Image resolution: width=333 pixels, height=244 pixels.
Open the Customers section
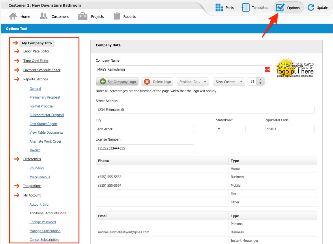(55, 16)
